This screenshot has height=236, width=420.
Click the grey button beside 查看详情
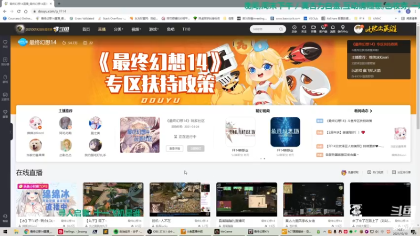pyautogui.click(x=196, y=148)
